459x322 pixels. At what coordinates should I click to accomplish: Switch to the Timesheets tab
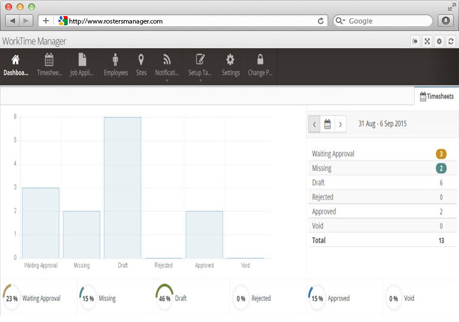[x=437, y=96]
